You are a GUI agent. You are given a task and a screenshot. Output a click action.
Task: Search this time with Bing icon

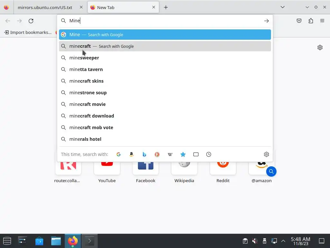pyautogui.click(x=144, y=154)
